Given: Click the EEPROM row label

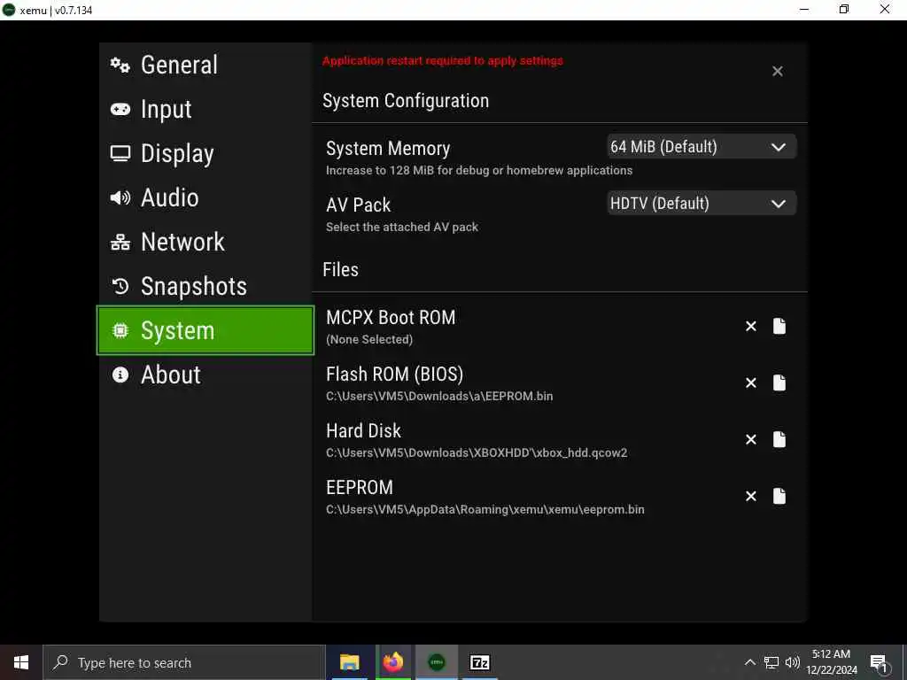Looking at the screenshot, I should coord(360,488).
